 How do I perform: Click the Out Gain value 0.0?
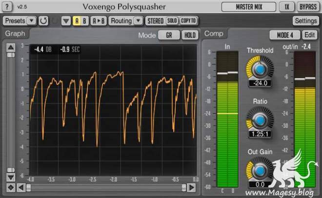(260, 184)
